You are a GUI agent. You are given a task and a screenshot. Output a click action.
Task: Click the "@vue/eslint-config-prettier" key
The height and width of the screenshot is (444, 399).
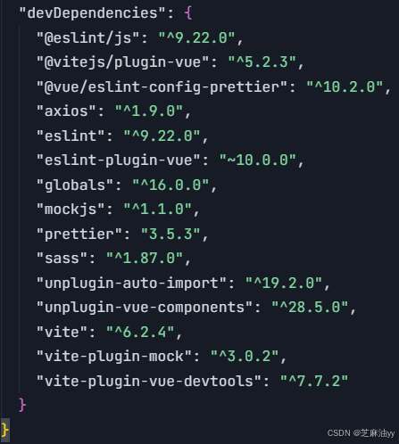162,87
